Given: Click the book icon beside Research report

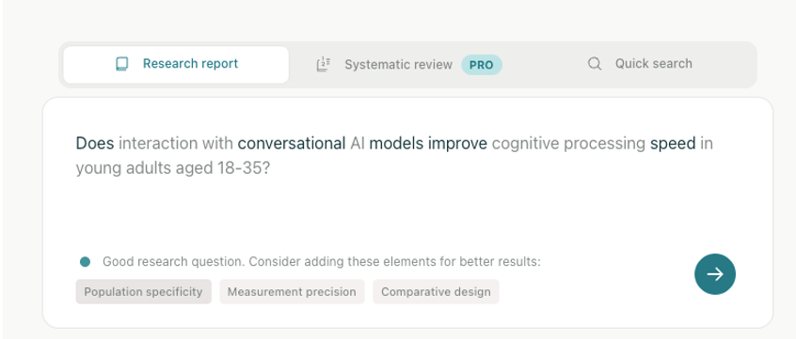Looking at the screenshot, I should pos(121,64).
